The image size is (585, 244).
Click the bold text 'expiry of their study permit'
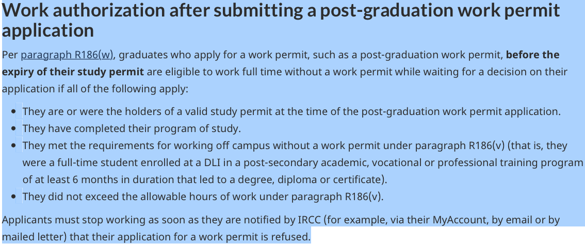[x=73, y=72]
